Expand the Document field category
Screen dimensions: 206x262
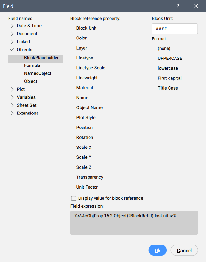(x=12, y=34)
